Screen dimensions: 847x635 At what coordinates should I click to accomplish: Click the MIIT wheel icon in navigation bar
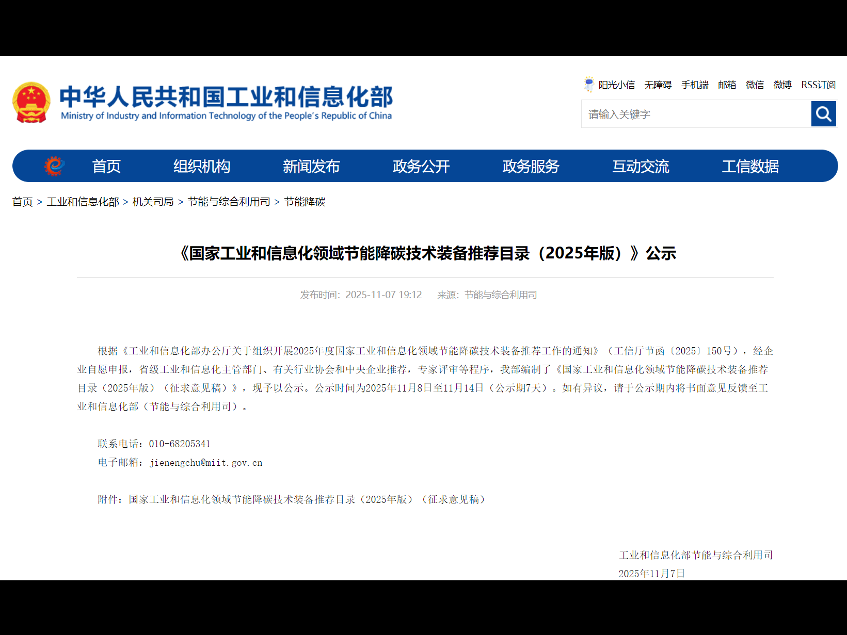tap(53, 166)
